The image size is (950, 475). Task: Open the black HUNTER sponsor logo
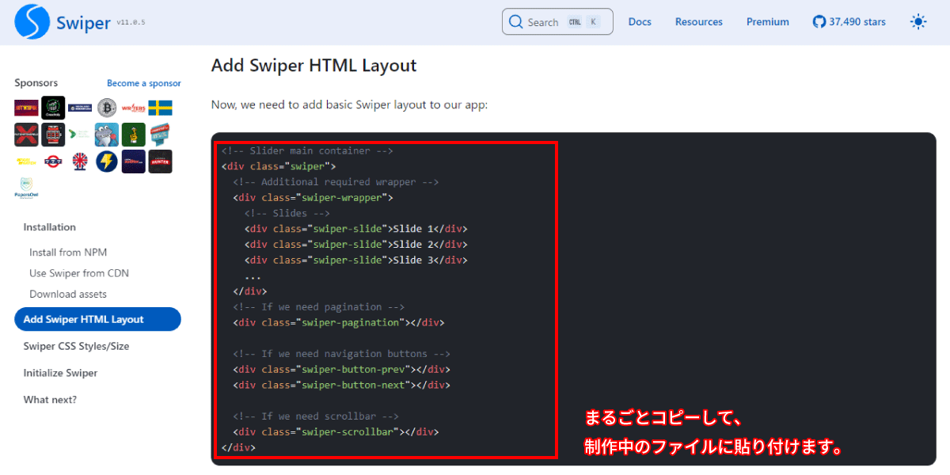click(161, 161)
